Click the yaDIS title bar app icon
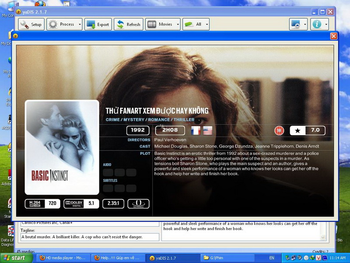Image resolution: width=350 pixels, height=263 pixels. click(x=18, y=12)
